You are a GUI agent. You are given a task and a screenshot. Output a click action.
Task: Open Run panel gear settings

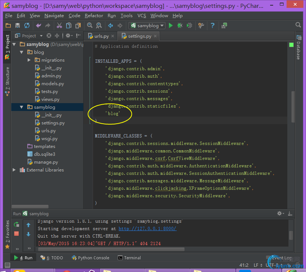click(x=281, y=213)
